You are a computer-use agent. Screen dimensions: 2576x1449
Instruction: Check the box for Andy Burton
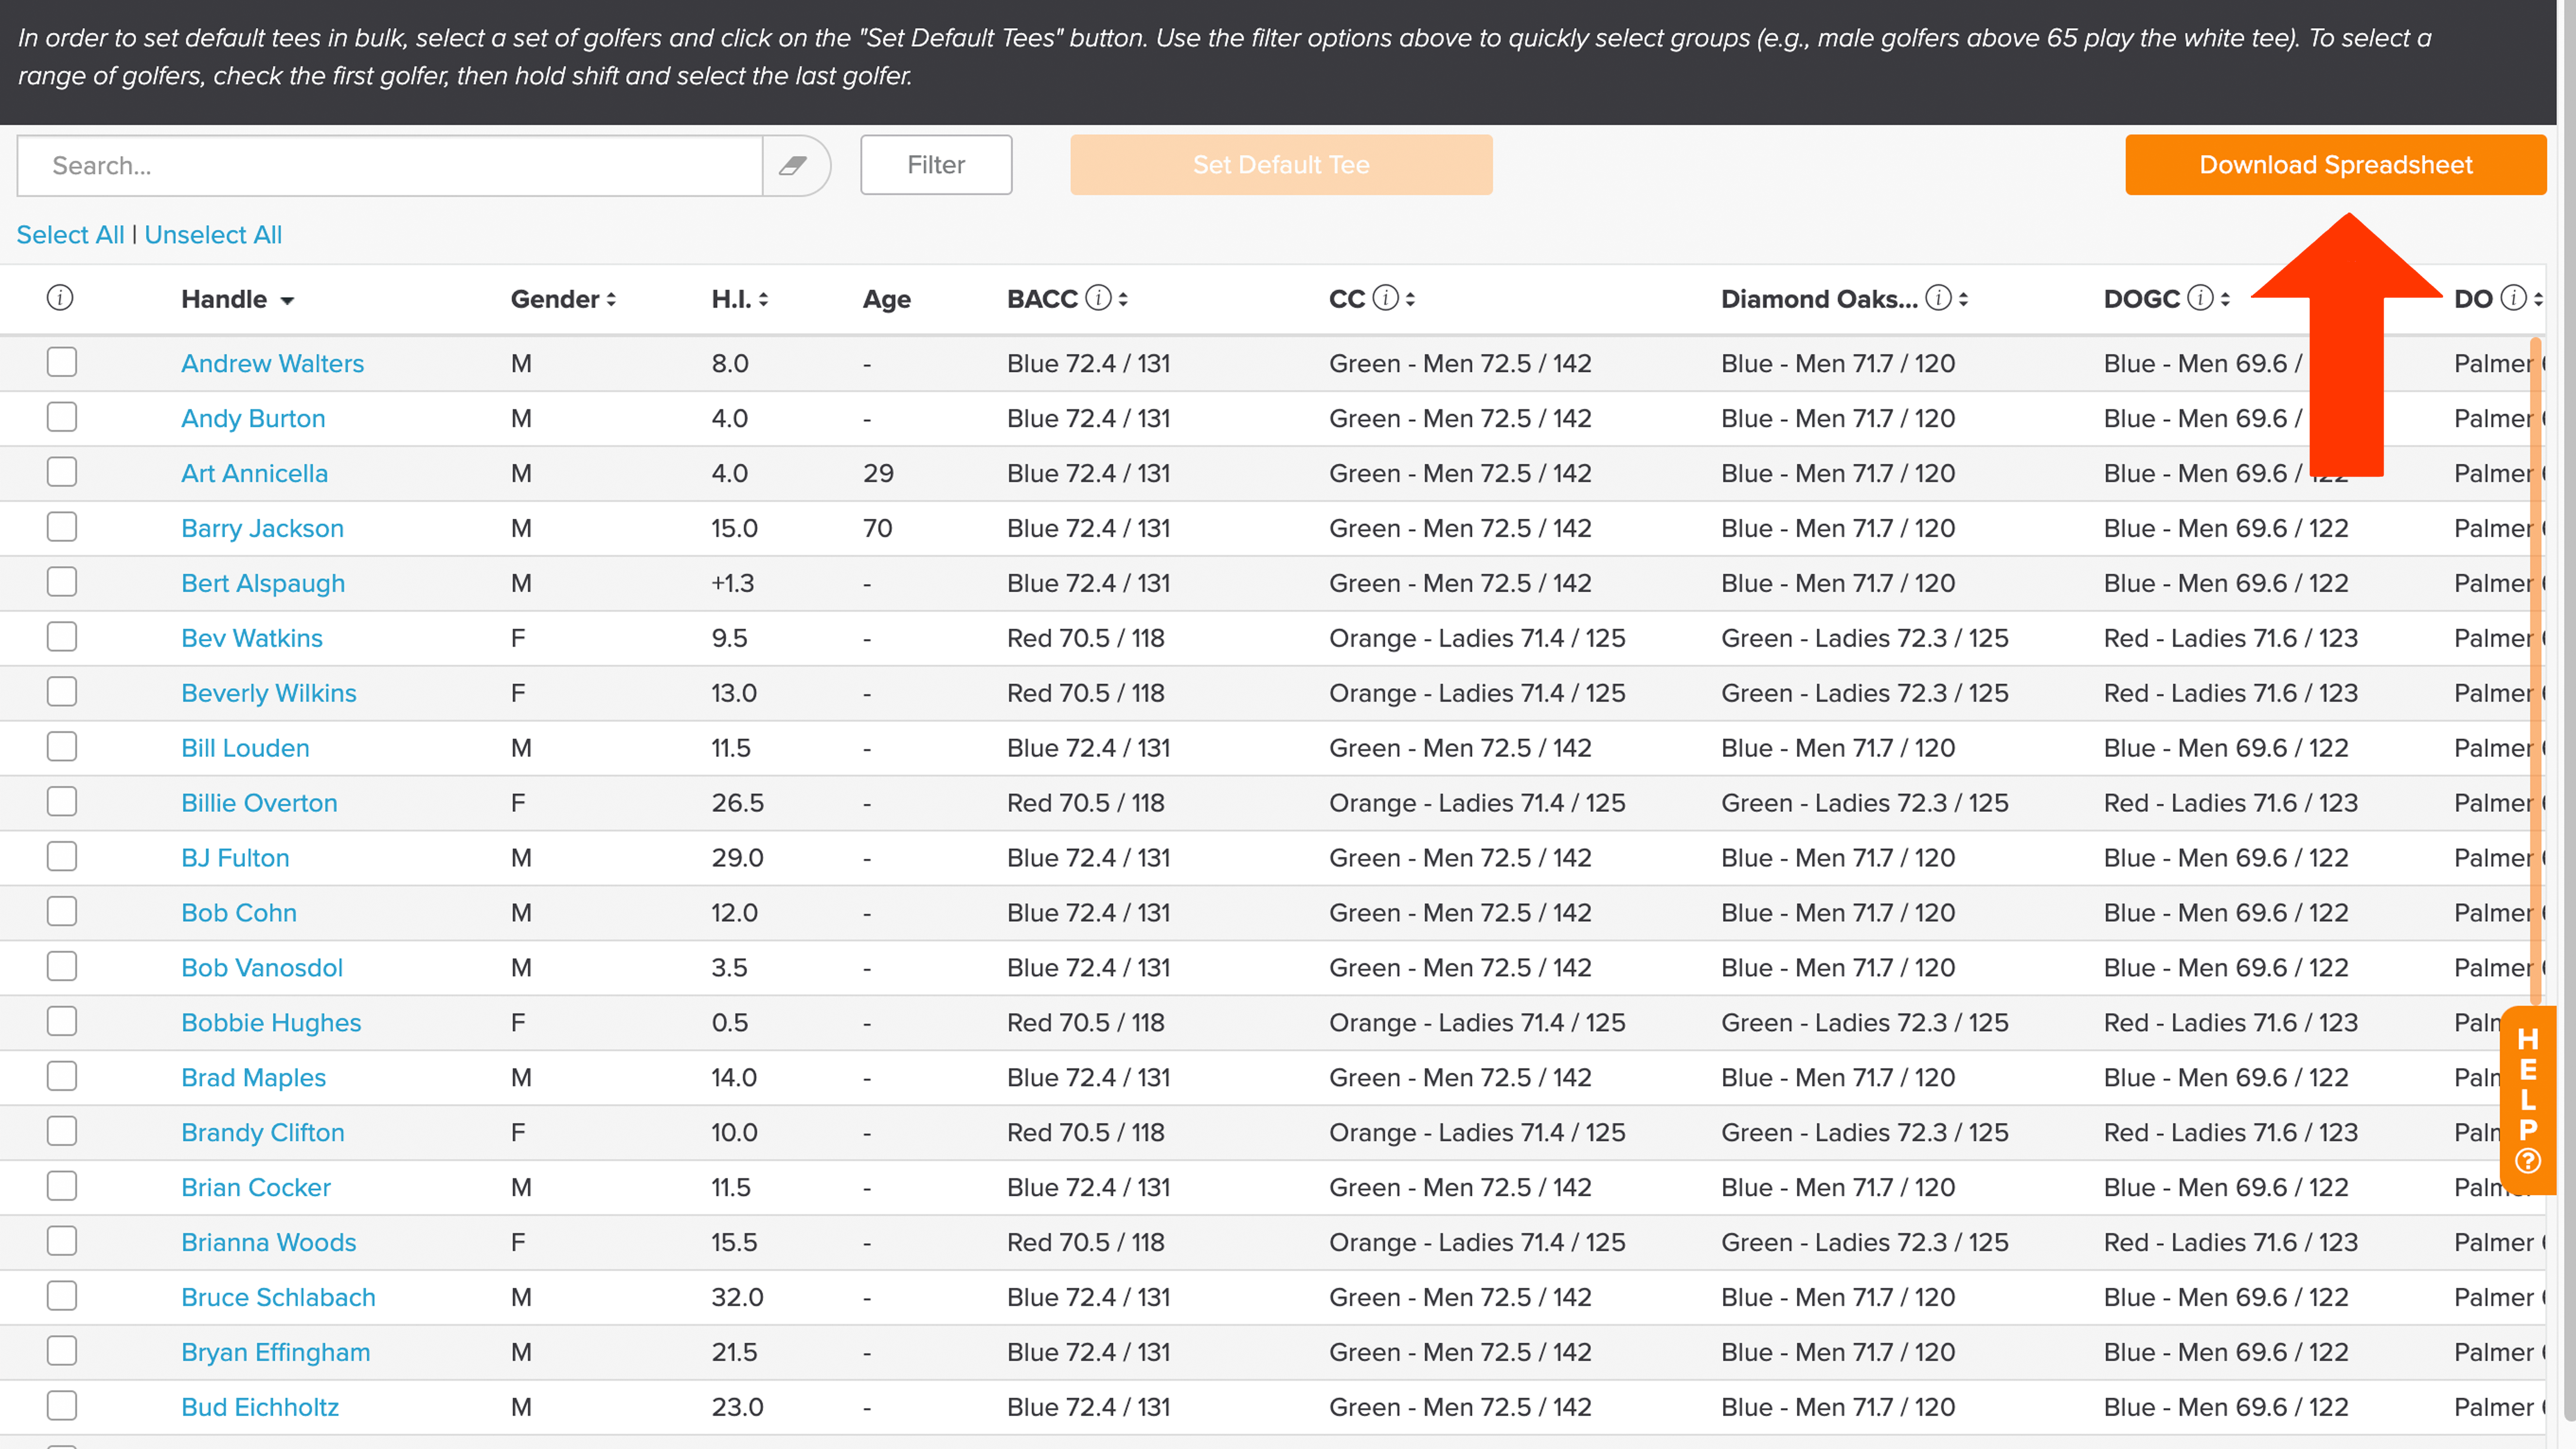(62, 417)
